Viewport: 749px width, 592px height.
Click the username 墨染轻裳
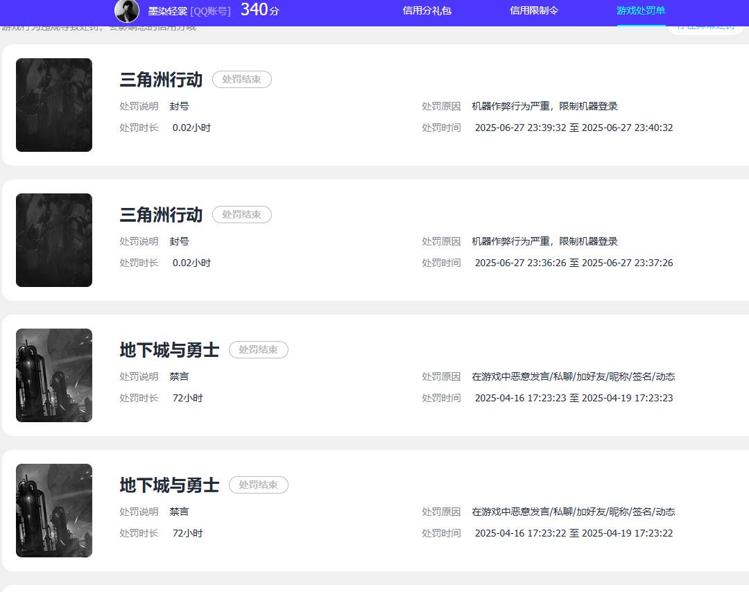pos(167,11)
